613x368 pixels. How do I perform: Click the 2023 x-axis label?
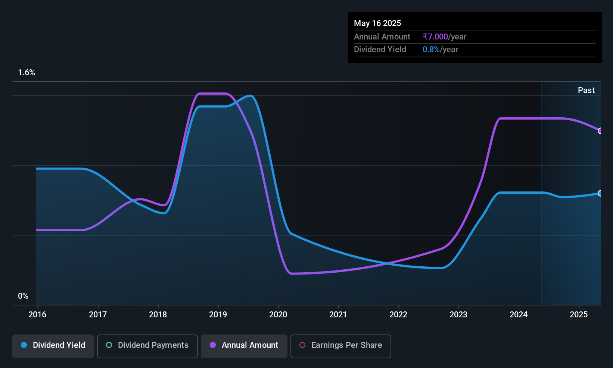458,314
